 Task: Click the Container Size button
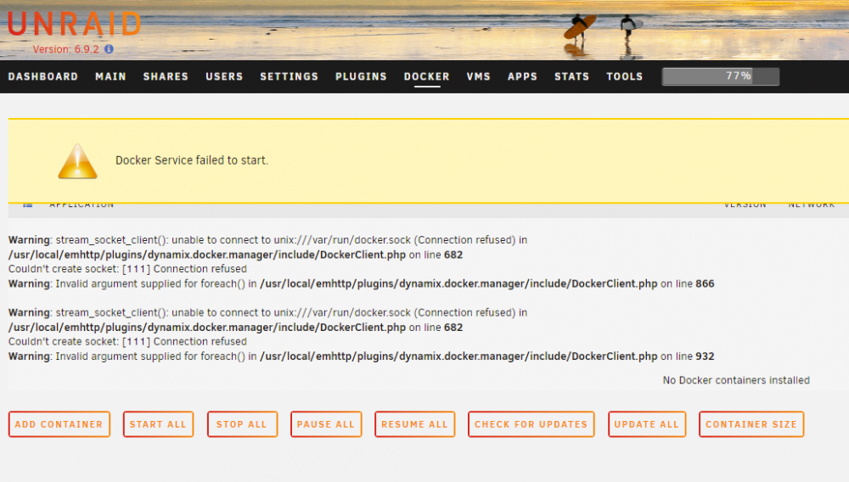751,424
